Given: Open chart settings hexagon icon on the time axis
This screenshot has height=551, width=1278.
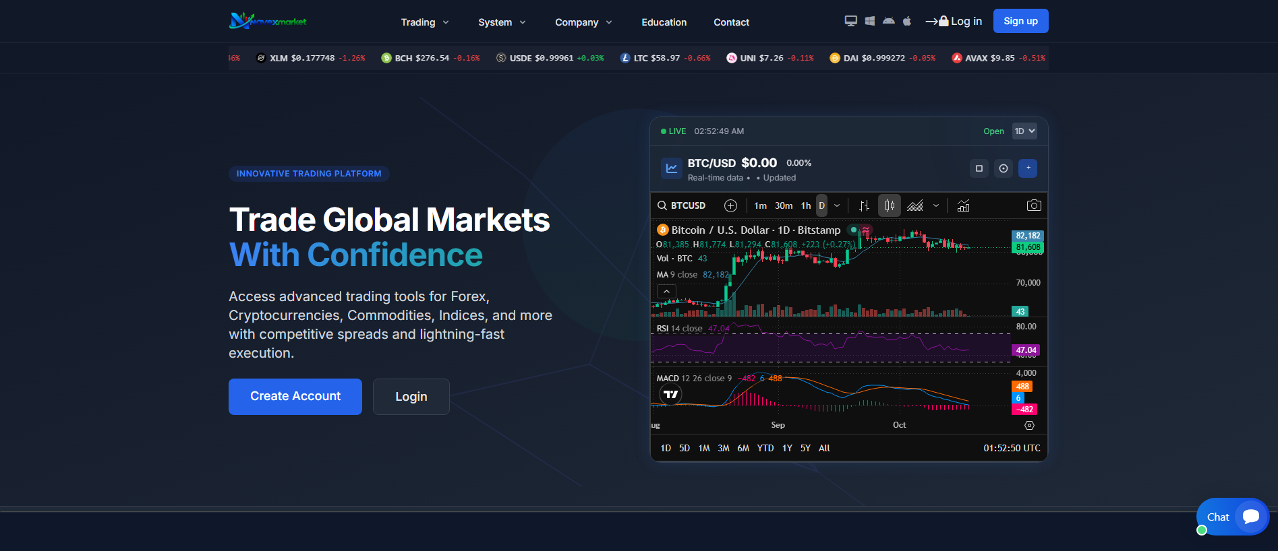Looking at the screenshot, I should (1029, 425).
